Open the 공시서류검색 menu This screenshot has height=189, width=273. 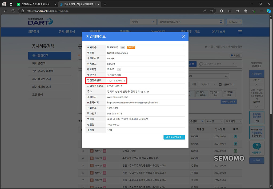point(67,32)
